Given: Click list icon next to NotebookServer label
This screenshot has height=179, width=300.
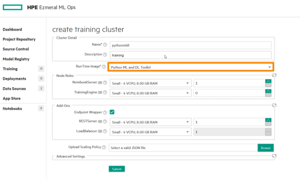Looking at the screenshot, I should [x=100, y=83].
